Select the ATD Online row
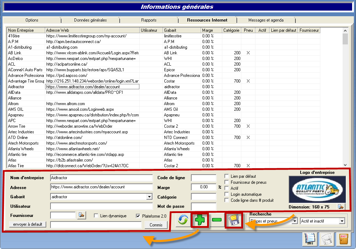This screenshot has height=249, width=356. (163, 138)
